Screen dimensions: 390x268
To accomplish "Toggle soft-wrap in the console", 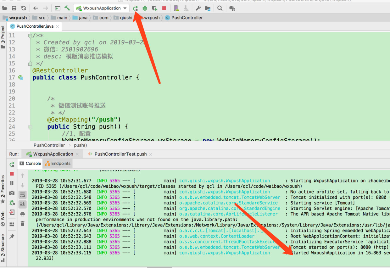I will click(x=22, y=195).
